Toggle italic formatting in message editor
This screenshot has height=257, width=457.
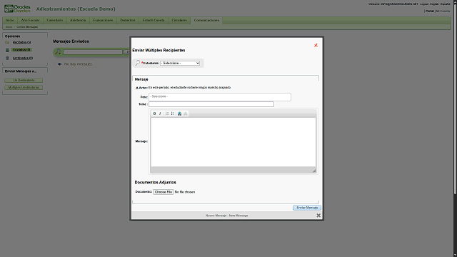[160, 114]
